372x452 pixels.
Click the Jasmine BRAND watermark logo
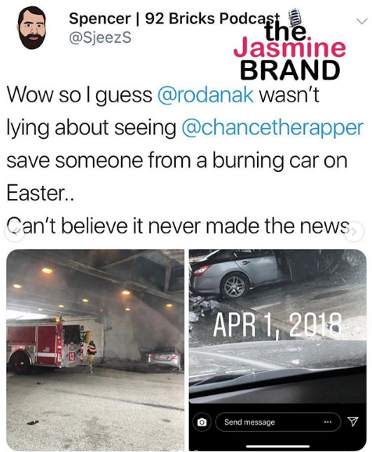coord(289,52)
